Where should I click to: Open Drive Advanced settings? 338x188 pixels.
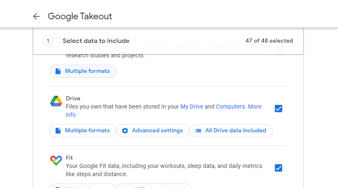tap(153, 131)
